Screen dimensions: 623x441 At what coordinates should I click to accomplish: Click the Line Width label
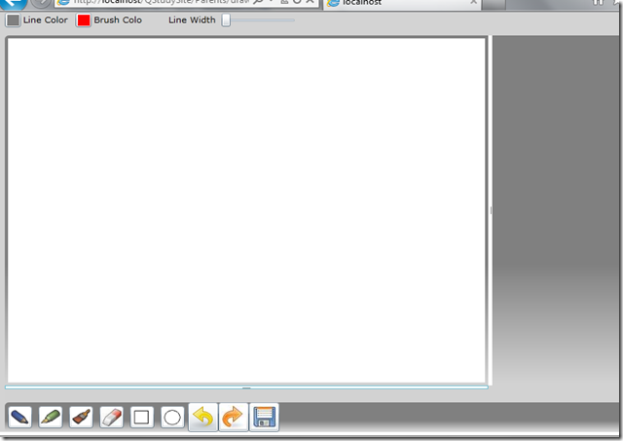click(x=192, y=19)
